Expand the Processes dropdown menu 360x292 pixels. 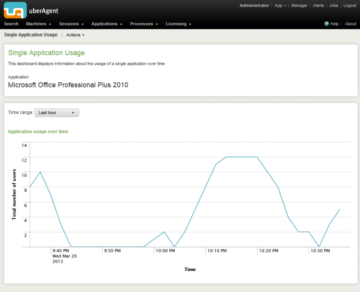tap(143, 24)
